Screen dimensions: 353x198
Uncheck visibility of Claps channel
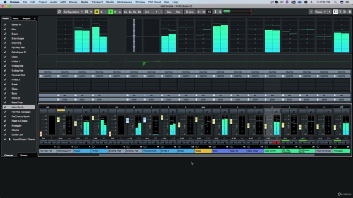click(5, 57)
